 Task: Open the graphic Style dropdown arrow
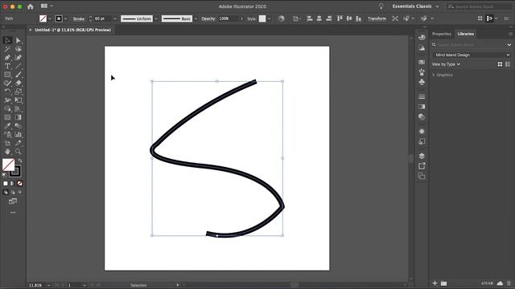click(x=269, y=18)
